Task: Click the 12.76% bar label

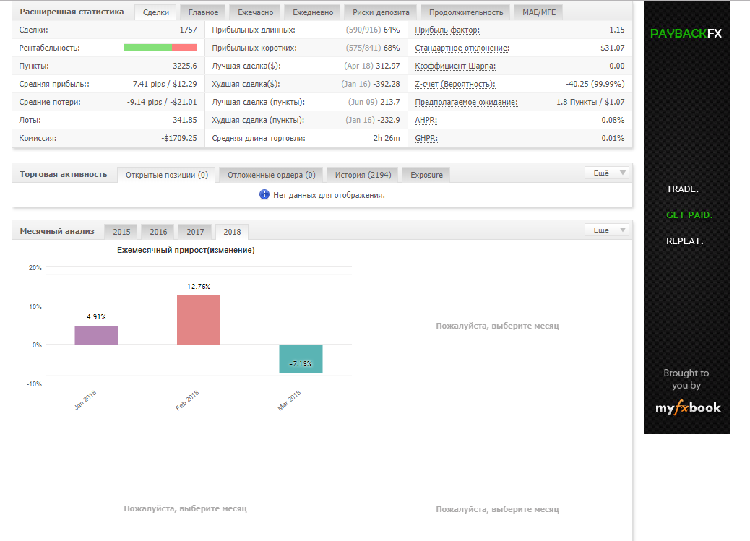Action: click(x=199, y=287)
